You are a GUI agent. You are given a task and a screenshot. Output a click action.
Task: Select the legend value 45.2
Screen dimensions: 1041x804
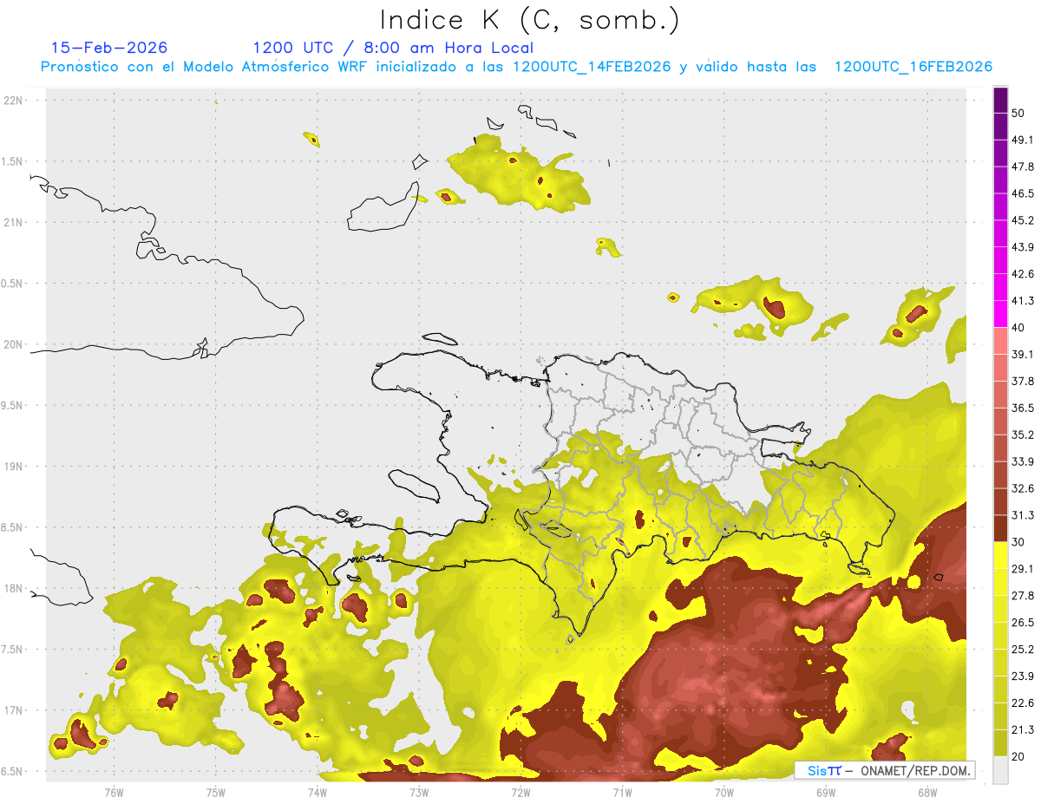point(1023,220)
